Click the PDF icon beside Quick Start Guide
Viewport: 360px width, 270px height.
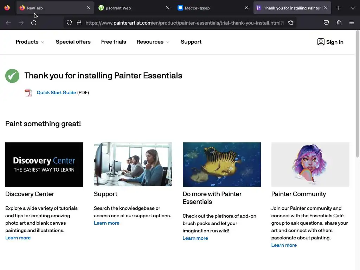[28, 93]
